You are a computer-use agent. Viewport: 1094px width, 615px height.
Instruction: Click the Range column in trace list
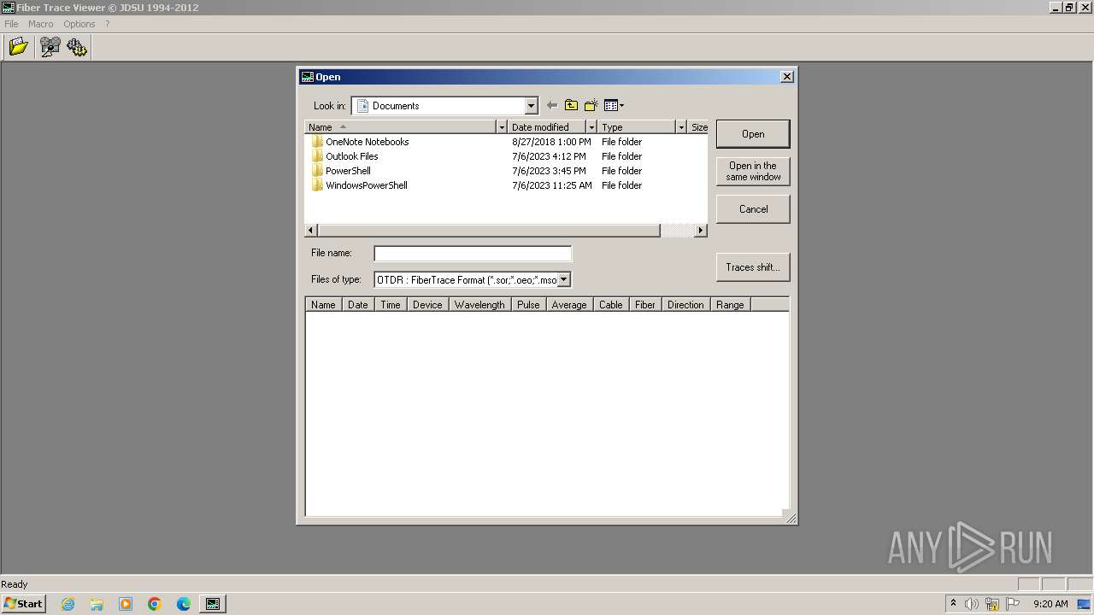point(730,305)
